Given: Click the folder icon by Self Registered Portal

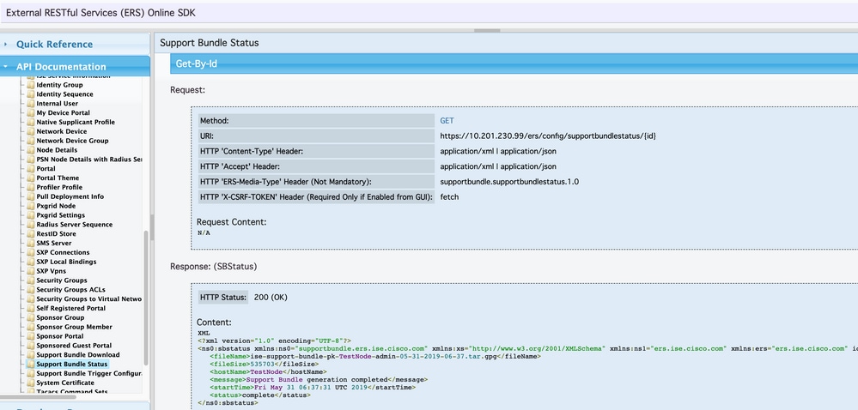Looking at the screenshot, I should (x=31, y=308).
